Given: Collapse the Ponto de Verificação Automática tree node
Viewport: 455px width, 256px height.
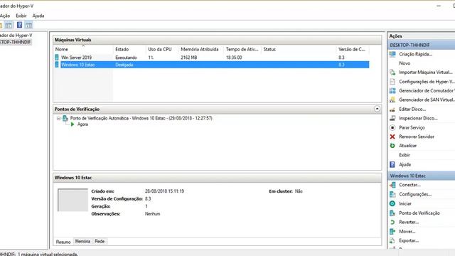Looking at the screenshot, I should tap(58, 119).
